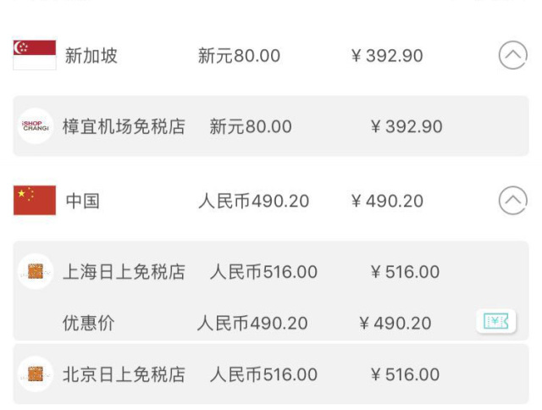
Task: Tap the 人民币516.00 Beijing store price
Action: [x=263, y=374]
